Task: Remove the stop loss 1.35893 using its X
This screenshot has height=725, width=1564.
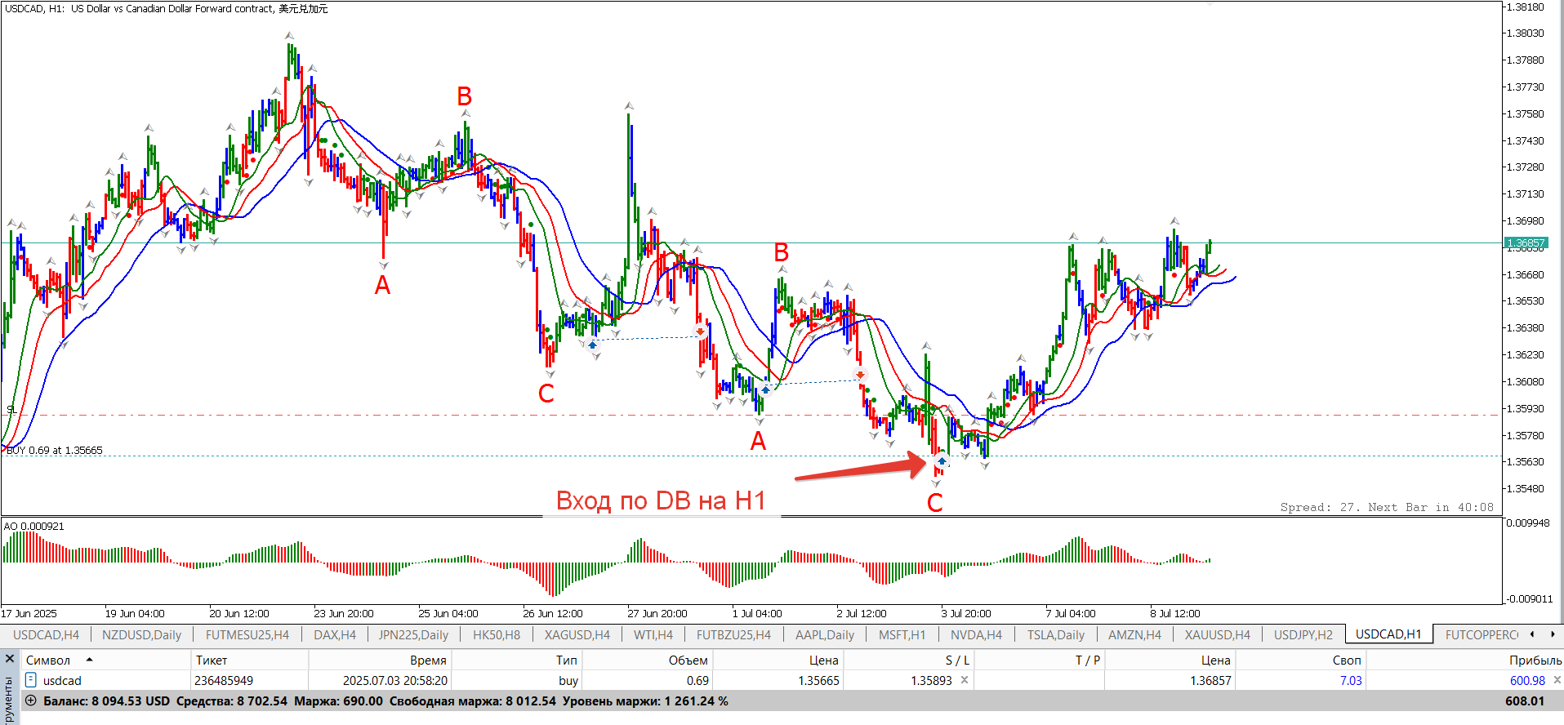Action: [x=965, y=680]
